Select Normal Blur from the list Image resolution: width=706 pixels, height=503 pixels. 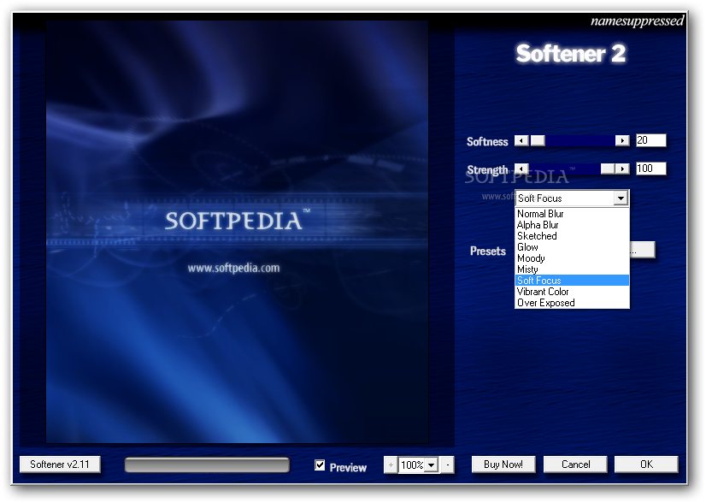572,214
